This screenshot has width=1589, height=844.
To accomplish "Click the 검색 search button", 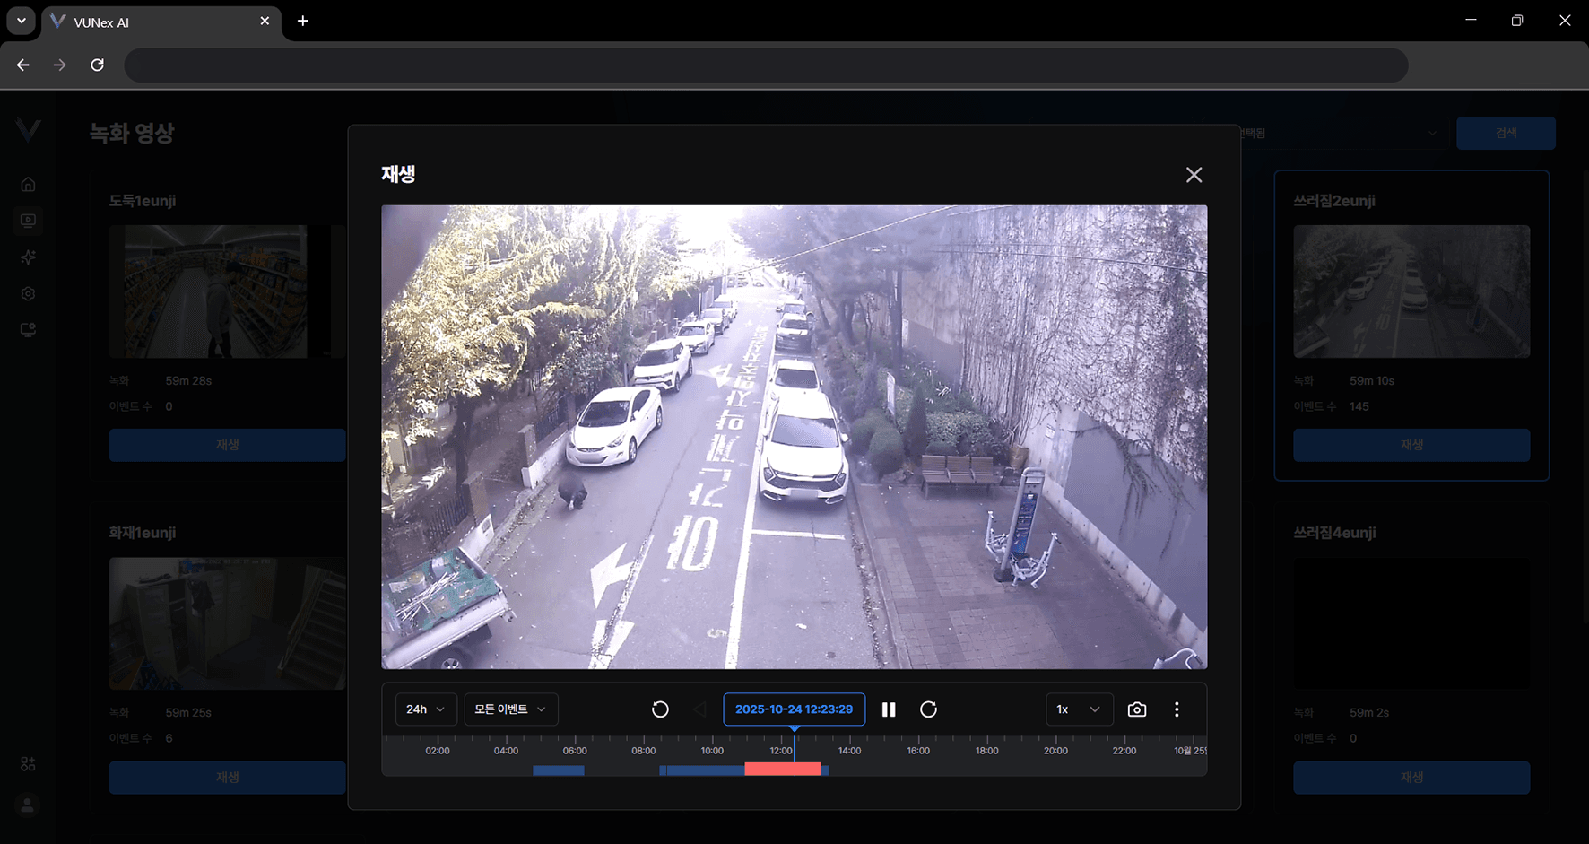I will tap(1506, 133).
